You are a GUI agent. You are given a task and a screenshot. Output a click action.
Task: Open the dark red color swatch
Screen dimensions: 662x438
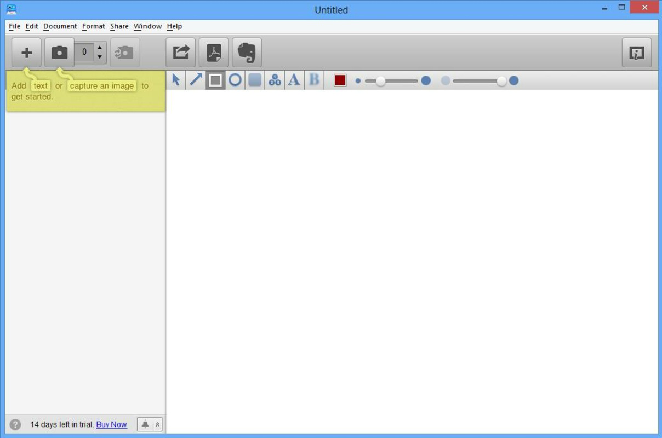tap(340, 80)
